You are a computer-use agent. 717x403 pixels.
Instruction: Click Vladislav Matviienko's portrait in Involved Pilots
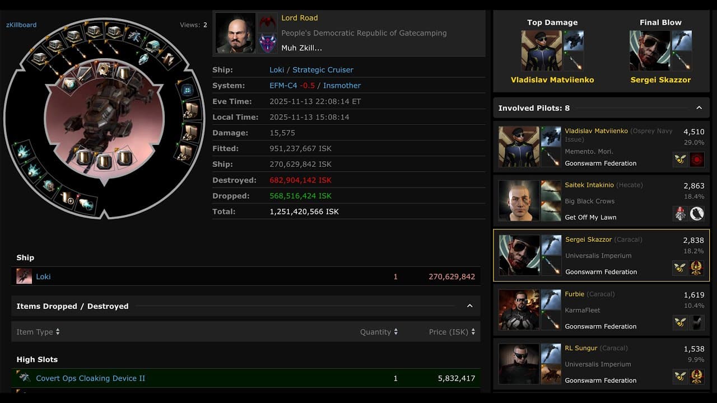pyautogui.click(x=519, y=147)
